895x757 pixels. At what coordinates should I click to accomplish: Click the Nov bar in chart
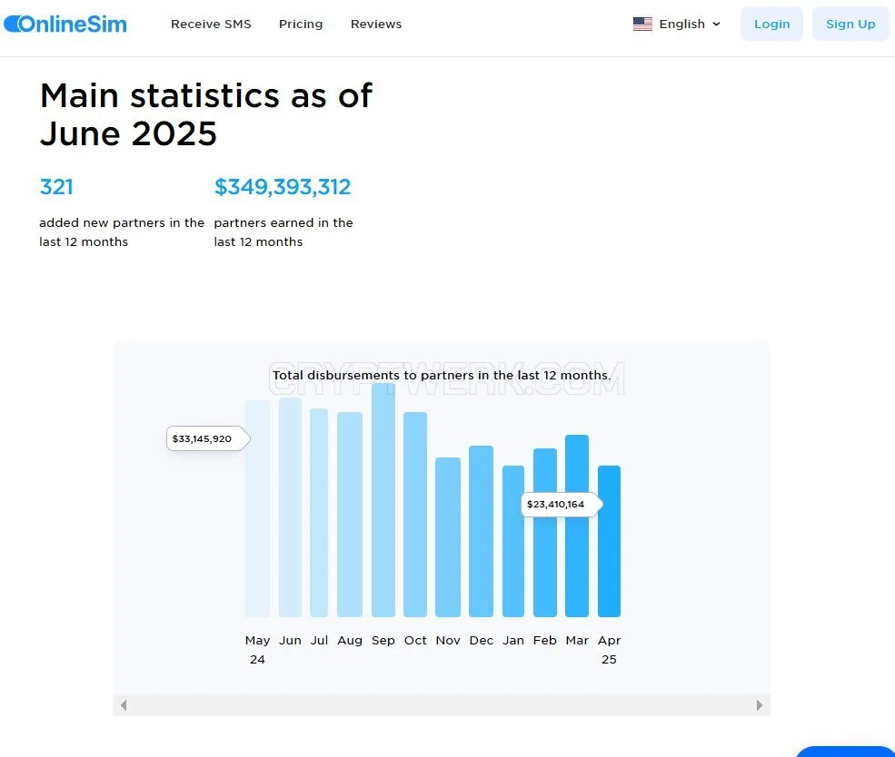[447, 537]
